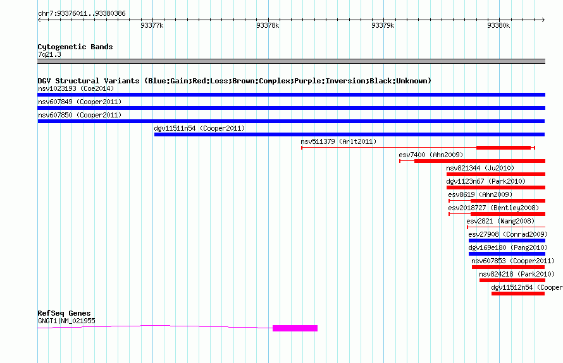Open the nsv821344 (Ju2010) label
The height and width of the screenshot is (363, 563).
coord(480,168)
